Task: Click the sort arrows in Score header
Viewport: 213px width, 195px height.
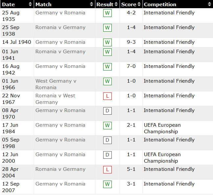Action: coord(139,4)
